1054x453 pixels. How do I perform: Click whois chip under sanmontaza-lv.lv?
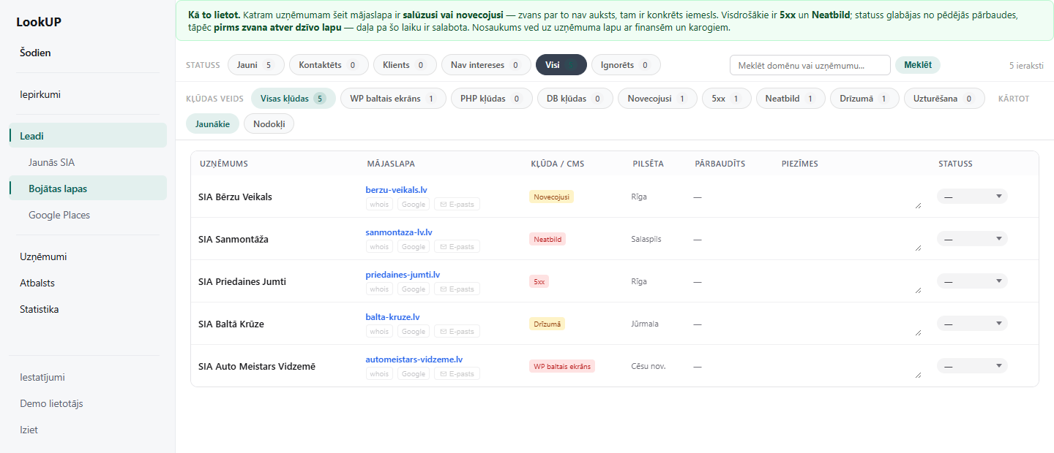(379, 247)
